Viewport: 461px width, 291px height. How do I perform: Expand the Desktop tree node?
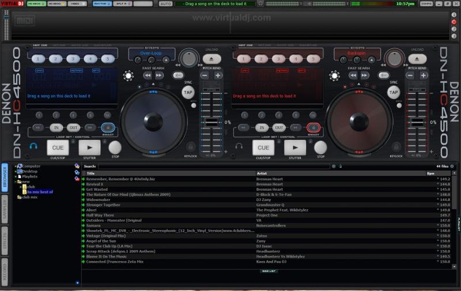point(16,171)
